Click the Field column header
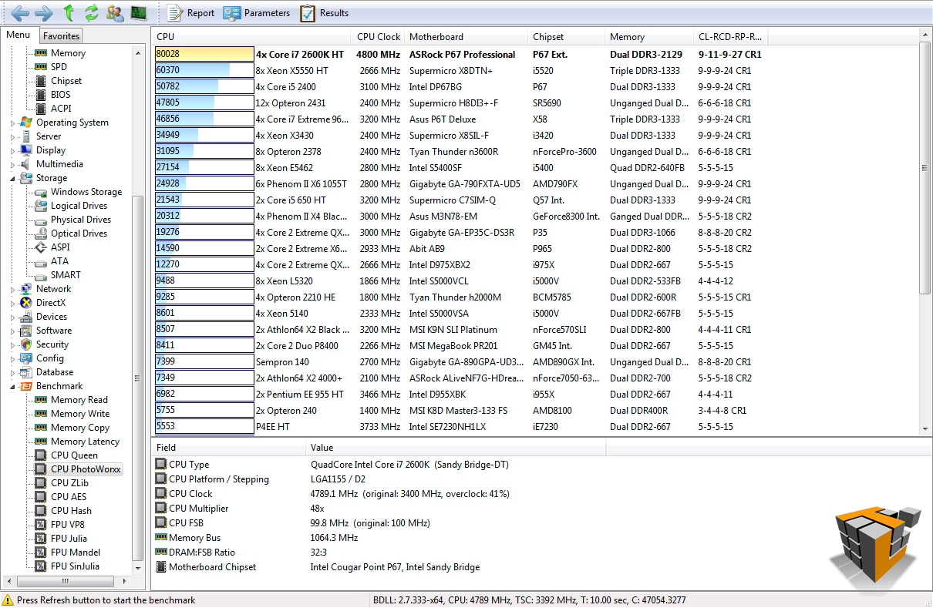The width and height of the screenshot is (933, 608). tap(229, 448)
